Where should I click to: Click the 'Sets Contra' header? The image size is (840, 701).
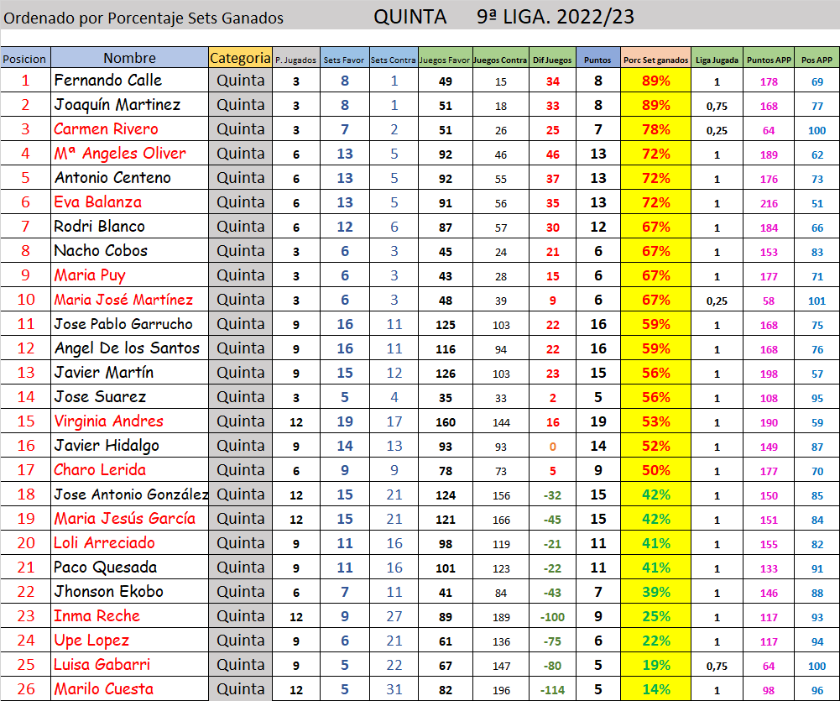pos(394,58)
